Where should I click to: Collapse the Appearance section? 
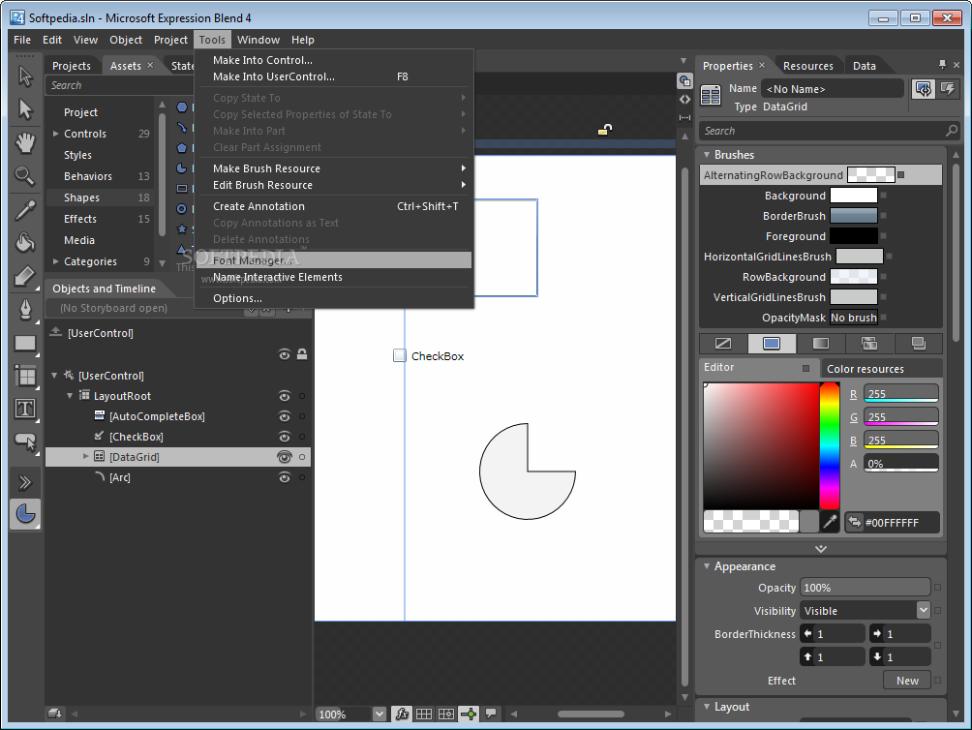[x=707, y=565]
